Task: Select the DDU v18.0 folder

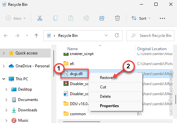Action: tap(76, 104)
